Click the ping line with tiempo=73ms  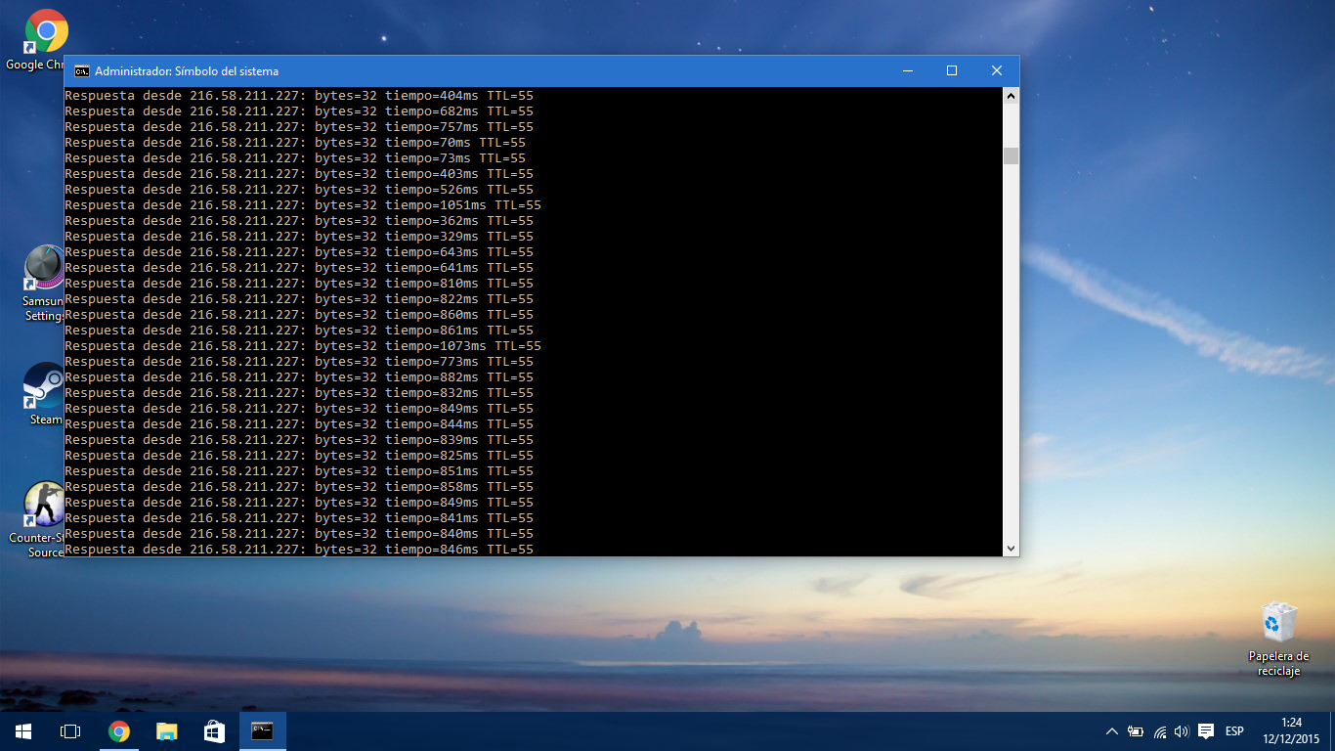(295, 158)
